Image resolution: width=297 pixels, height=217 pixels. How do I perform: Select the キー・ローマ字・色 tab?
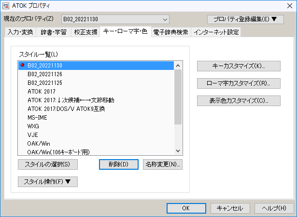(125, 32)
